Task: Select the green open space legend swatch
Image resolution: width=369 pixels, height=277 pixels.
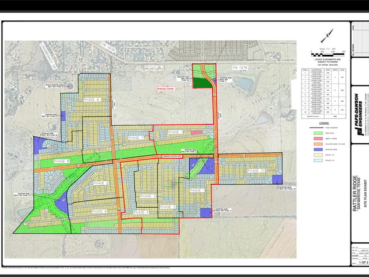Action: [318, 133]
